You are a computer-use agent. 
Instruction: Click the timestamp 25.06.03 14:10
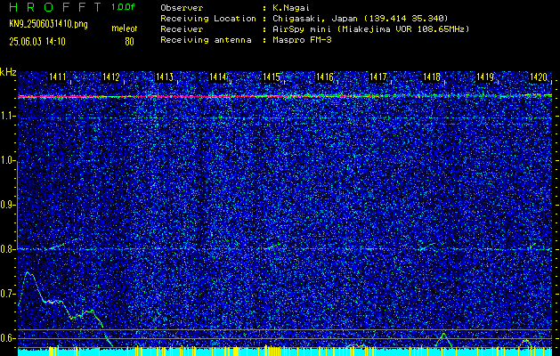tap(37, 42)
